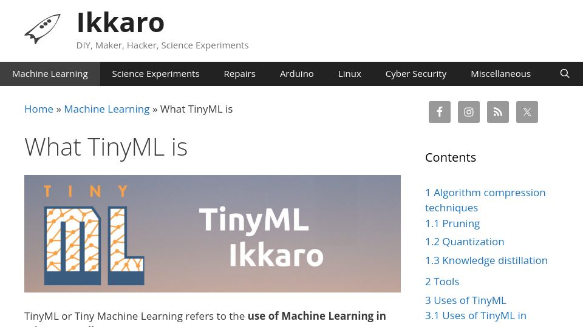Viewport: 583px width, 327px height.
Task: Select Linux in the navigation bar
Action: click(350, 74)
